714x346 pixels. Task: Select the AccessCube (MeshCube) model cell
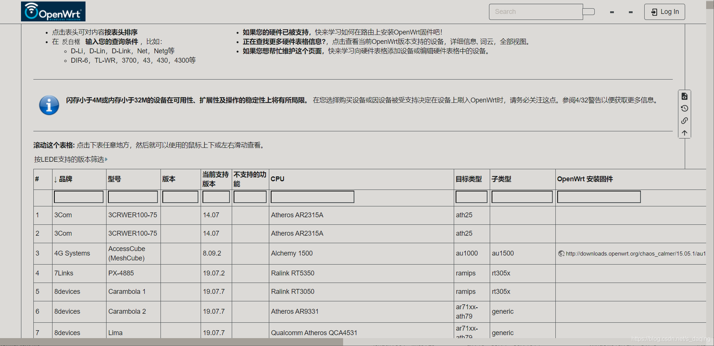(133, 254)
